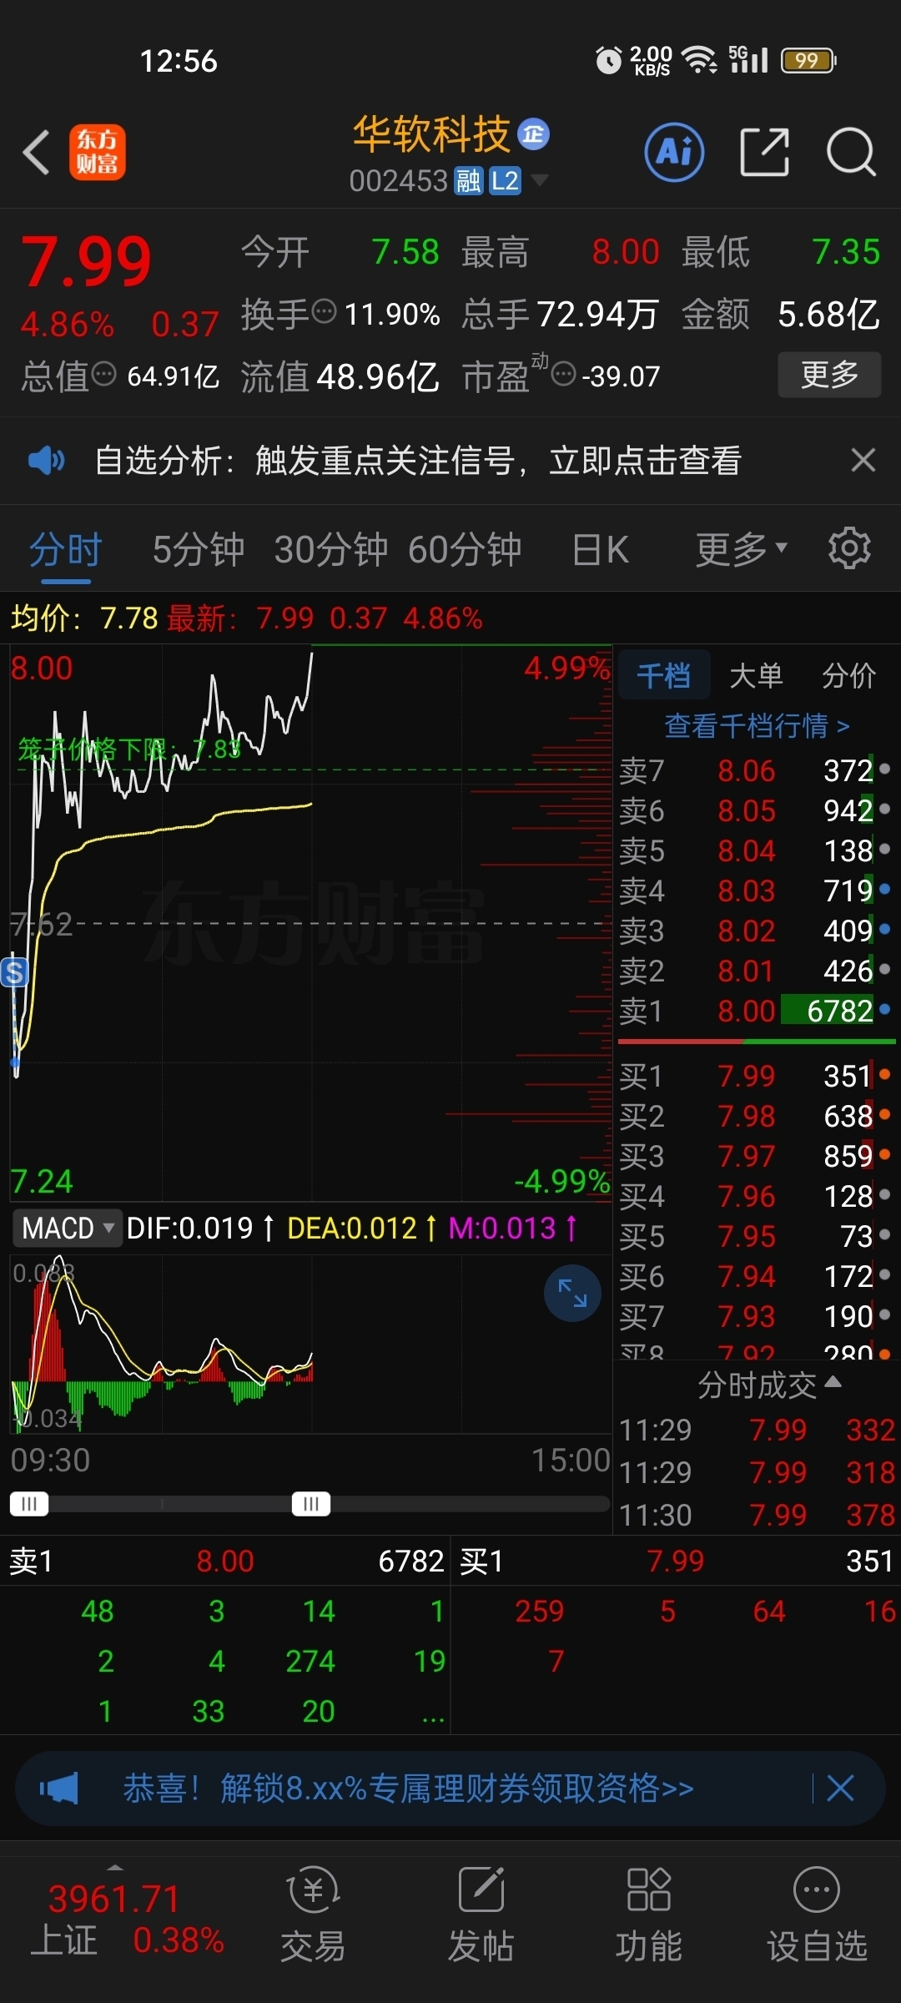Close the 理财券 promo banner
Screen dimensions: 901x2003
click(x=840, y=1788)
